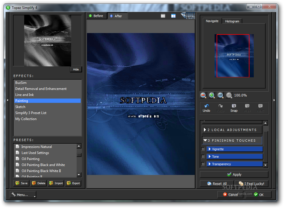The height and width of the screenshot is (208, 284).
Task: Select the Sketch effect
Action: click(x=48, y=107)
